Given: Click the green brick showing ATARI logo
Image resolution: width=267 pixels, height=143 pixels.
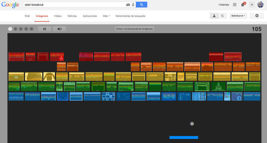Looking at the screenshot, I should pos(219,87).
